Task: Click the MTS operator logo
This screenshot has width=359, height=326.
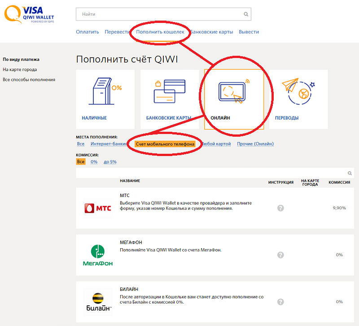Action: pos(98,208)
